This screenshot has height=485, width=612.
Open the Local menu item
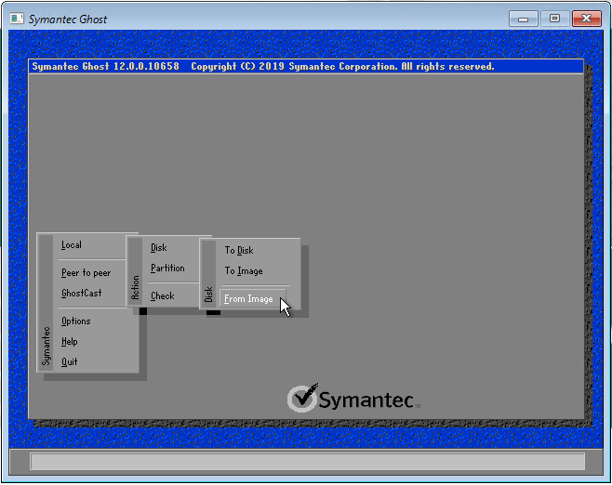click(x=72, y=245)
